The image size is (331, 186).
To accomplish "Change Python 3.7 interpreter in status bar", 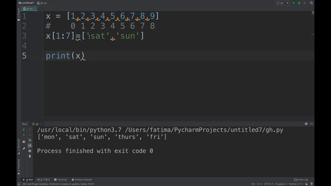I will pos(296,184).
